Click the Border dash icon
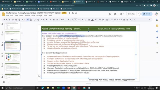160x90 pixels. click(57, 19)
